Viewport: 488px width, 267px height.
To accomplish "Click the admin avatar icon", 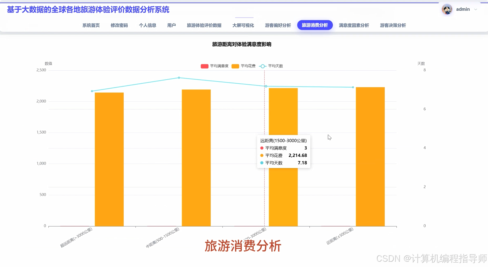I will pyautogui.click(x=447, y=9).
